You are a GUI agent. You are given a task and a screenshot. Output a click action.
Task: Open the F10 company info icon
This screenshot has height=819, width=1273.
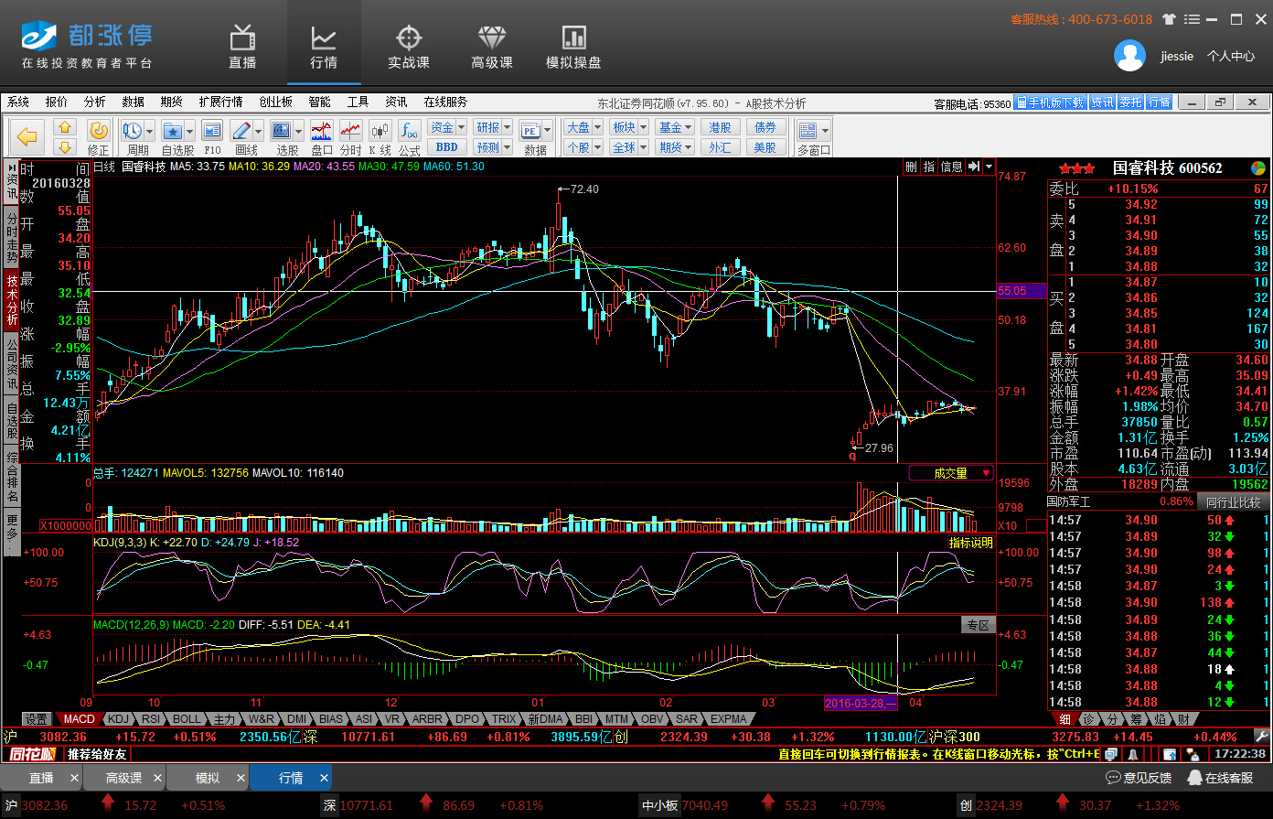click(212, 136)
